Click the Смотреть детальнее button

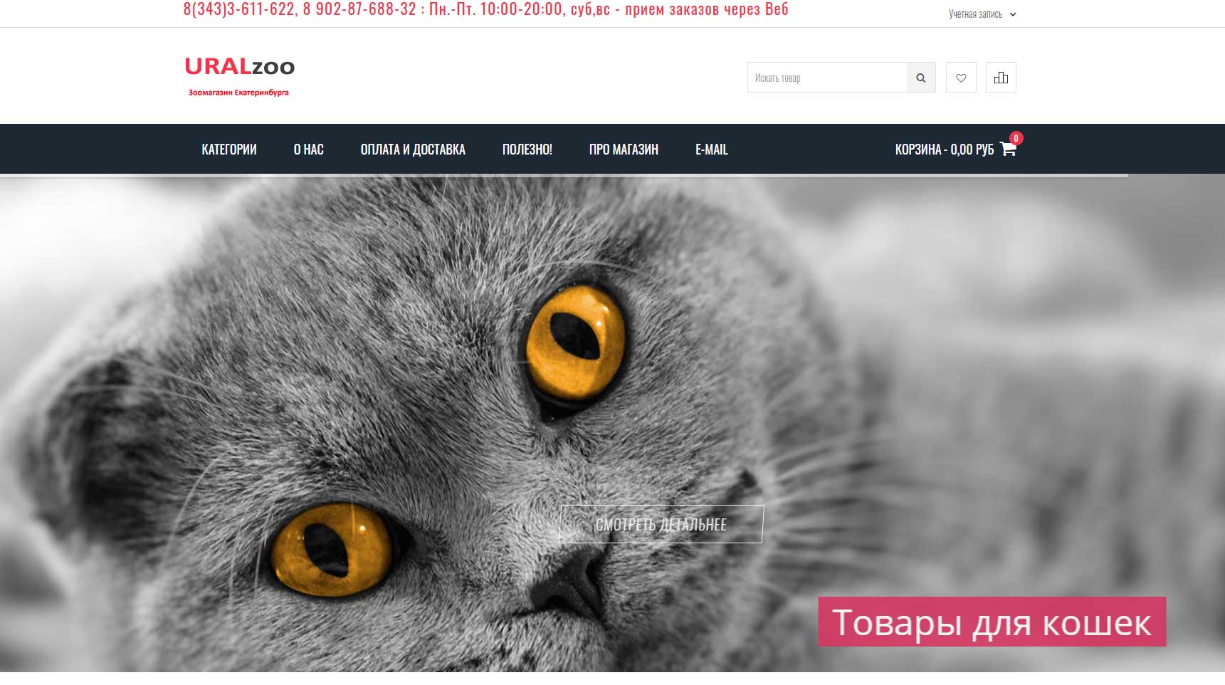pyautogui.click(x=661, y=524)
